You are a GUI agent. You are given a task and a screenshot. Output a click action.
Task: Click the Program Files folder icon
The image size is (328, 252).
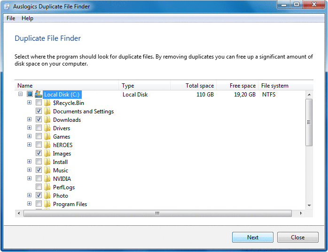pyautogui.click(x=47, y=204)
